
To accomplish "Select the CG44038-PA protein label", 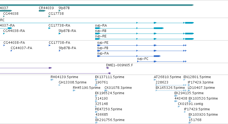I will pyautogui.click(x=14, y=43).
